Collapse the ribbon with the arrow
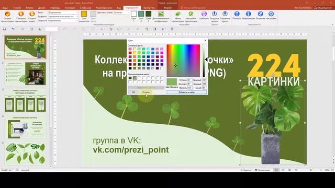This screenshot has width=335, height=188. point(332,25)
